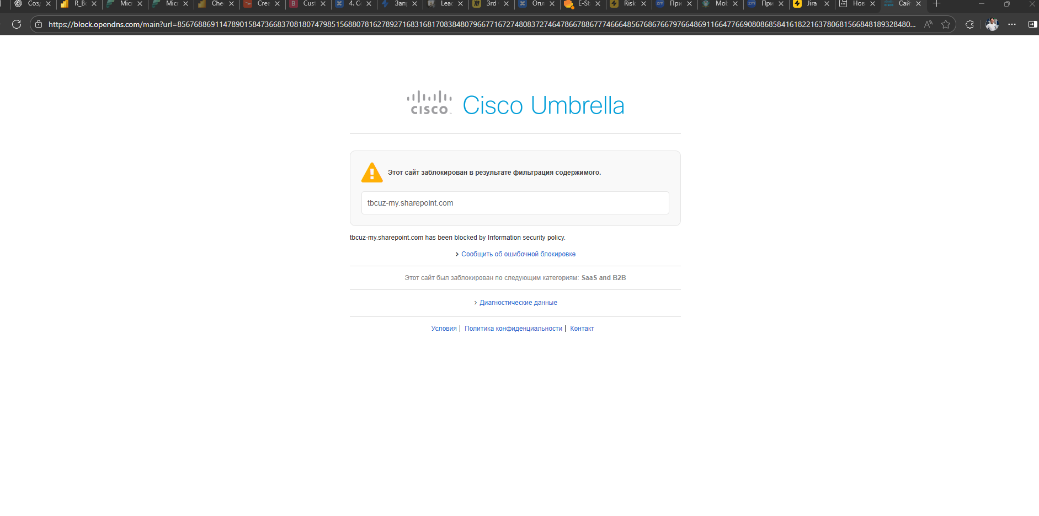Open 'Политика конфиденциальности' link
1039x516 pixels.
(x=513, y=329)
